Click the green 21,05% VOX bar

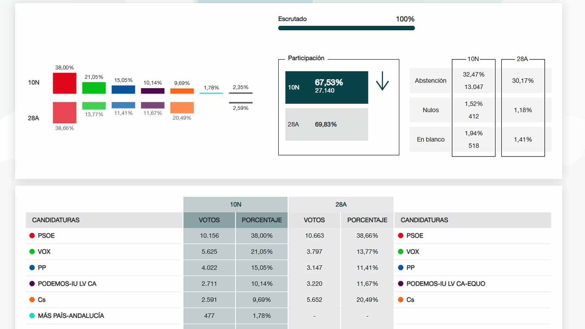coord(94,88)
